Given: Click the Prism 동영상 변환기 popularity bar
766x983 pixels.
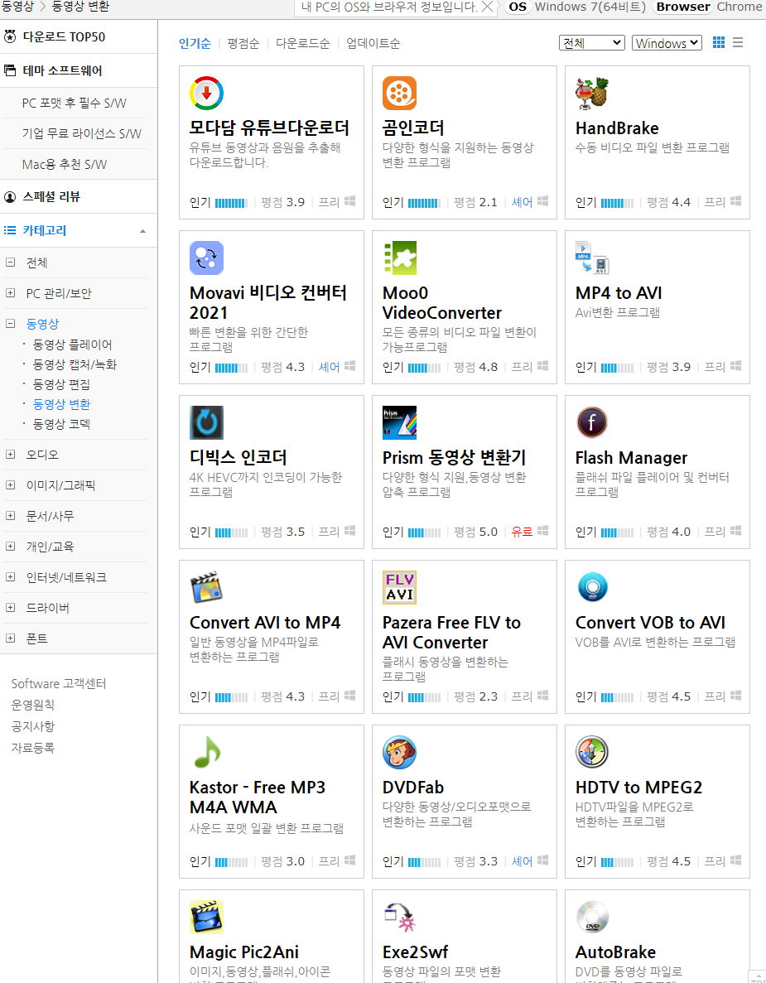Looking at the screenshot, I should 424,532.
